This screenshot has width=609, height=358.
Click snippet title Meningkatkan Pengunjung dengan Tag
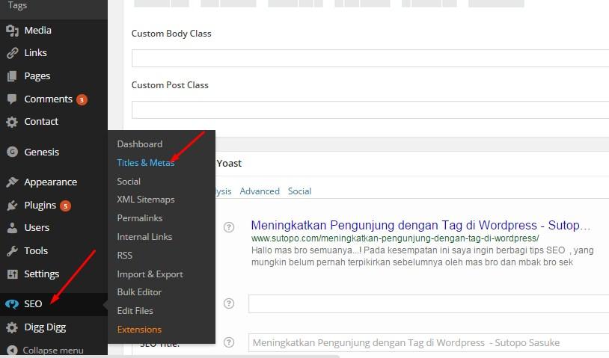pos(420,225)
